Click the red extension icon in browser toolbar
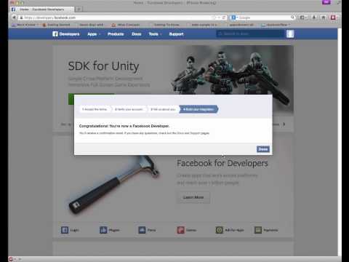The image size is (349, 262). click(x=333, y=17)
